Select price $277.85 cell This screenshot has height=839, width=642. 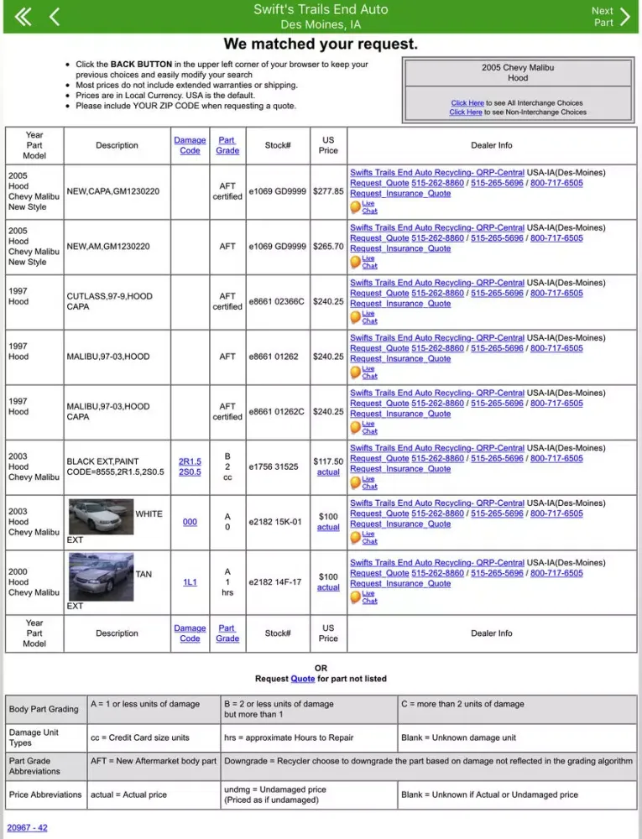[x=328, y=191]
